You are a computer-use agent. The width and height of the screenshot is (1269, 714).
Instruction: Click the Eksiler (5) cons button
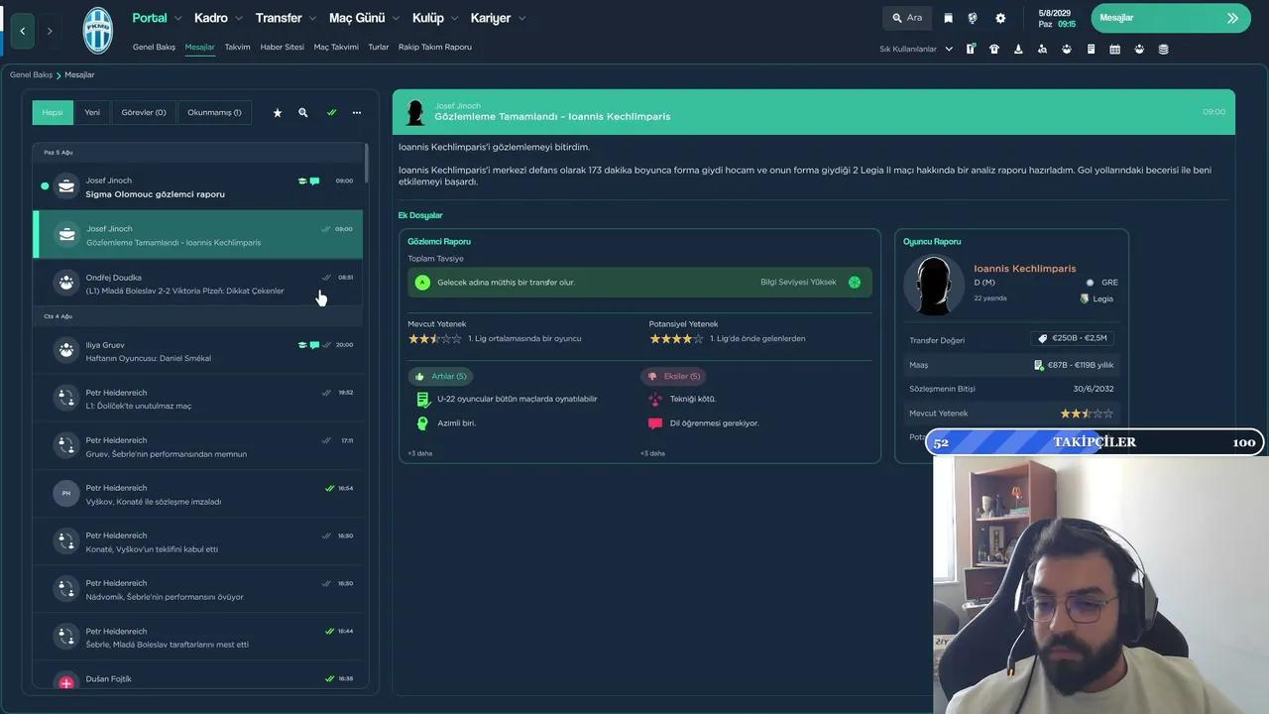pyautogui.click(x=673, y=376)
